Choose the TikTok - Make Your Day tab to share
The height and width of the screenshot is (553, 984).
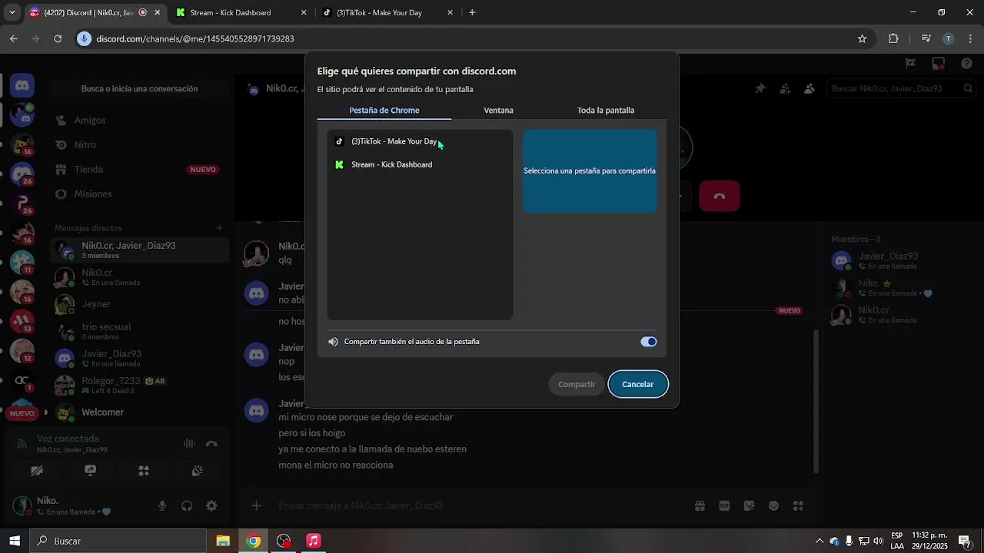(420, 141)
